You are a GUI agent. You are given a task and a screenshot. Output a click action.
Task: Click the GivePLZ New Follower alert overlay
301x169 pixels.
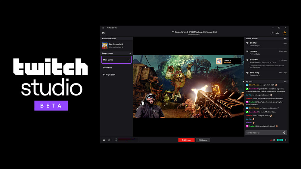coord(228,61)
